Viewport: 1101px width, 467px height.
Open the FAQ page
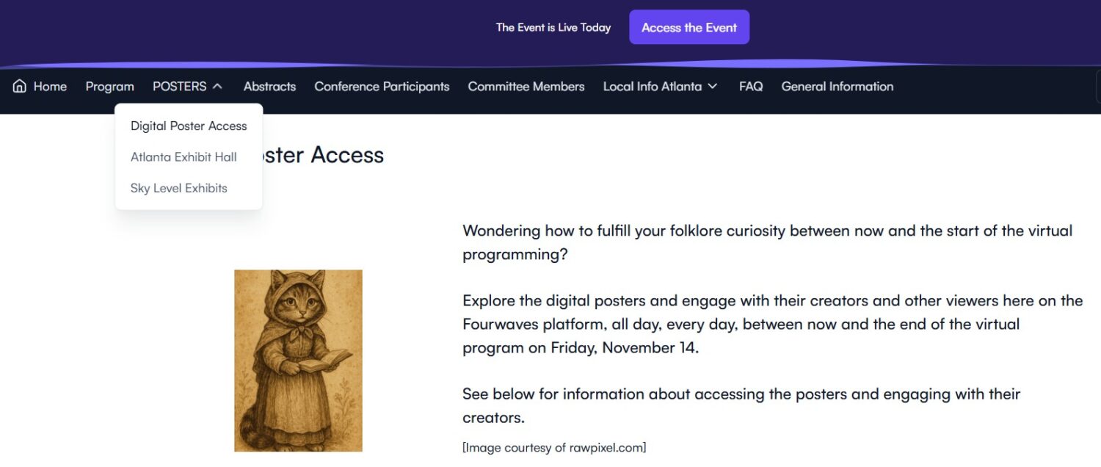point(750,86)
